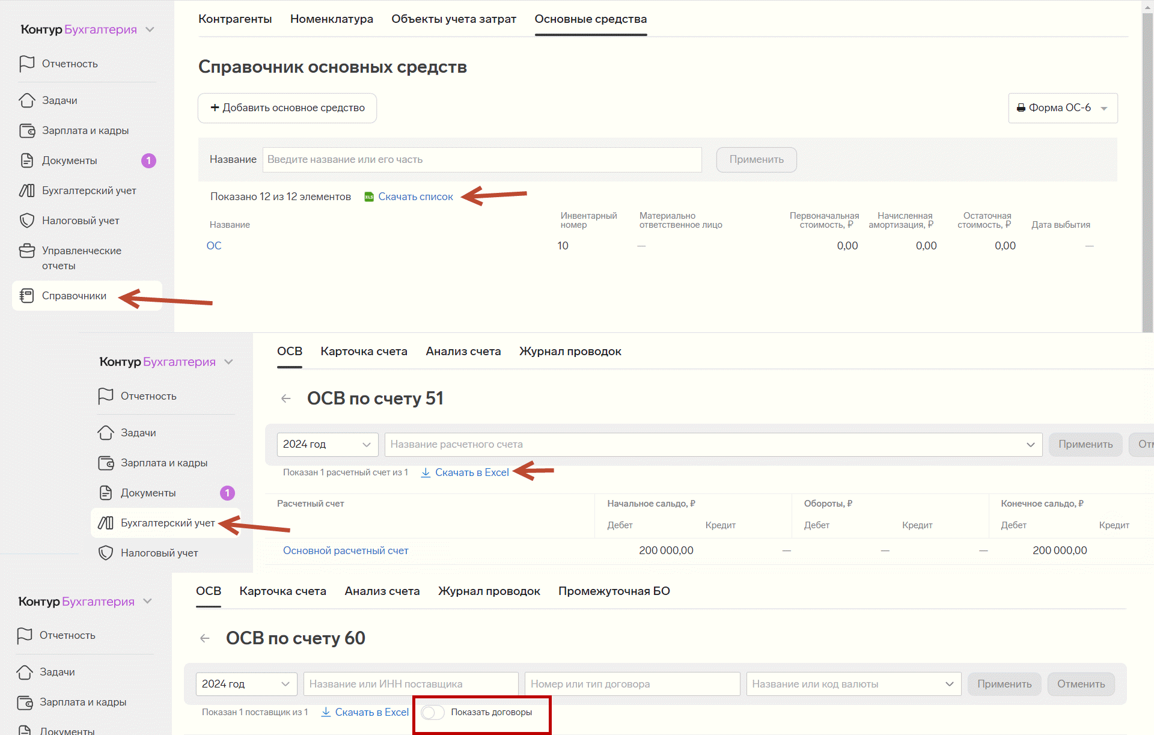Click the Налоговый учет shield icon in middle sidebar

(x=106, y=553)
